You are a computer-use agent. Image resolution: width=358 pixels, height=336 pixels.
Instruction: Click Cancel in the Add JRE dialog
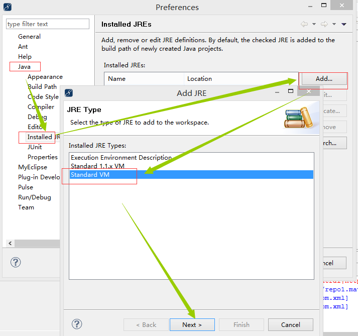coord(290,324)
